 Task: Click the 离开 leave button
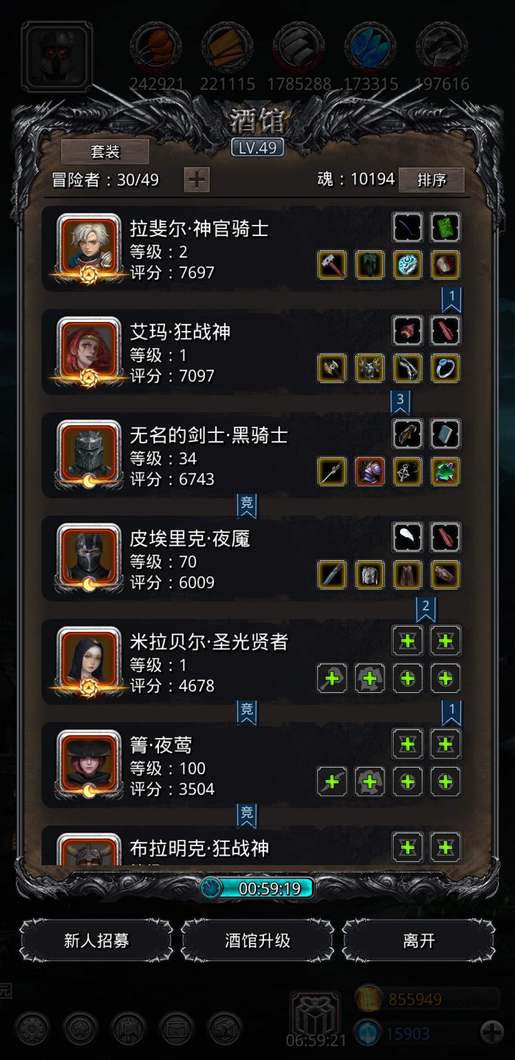click(x=419, y=941)
